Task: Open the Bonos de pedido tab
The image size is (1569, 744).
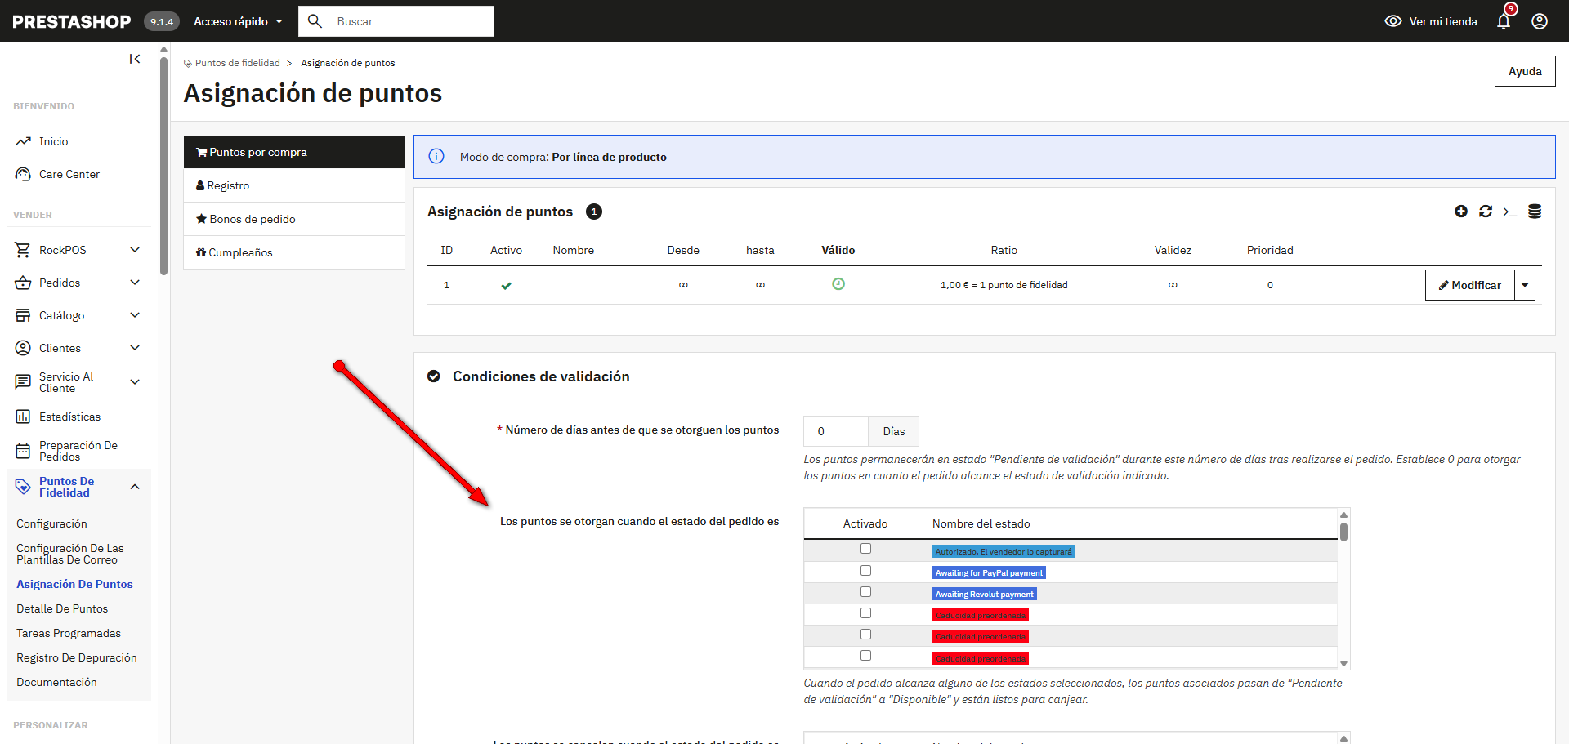Action: click(294, 219)
